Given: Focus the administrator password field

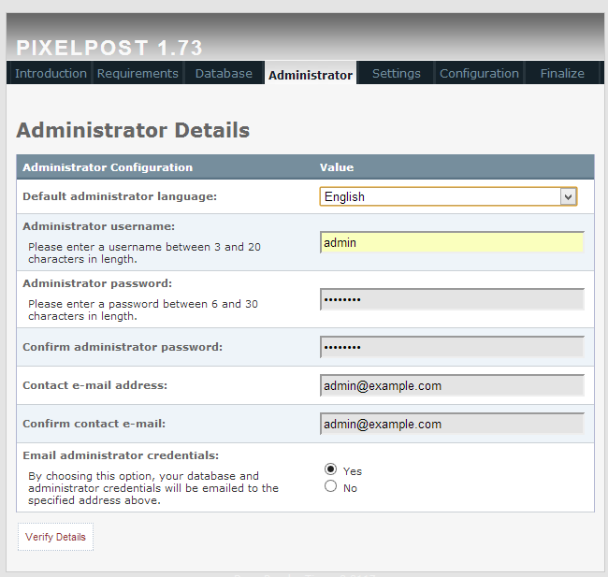Looking at the screenshot, I should coord(452,299).
